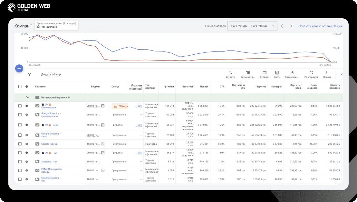Click the previous period arrow near date range
Viewport: 357px width, 202px height.
click(x=282, y=26)
